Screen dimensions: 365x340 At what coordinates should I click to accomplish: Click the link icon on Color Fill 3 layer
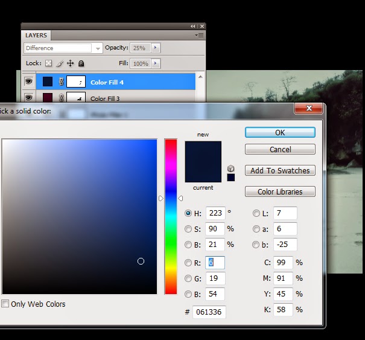61,98
